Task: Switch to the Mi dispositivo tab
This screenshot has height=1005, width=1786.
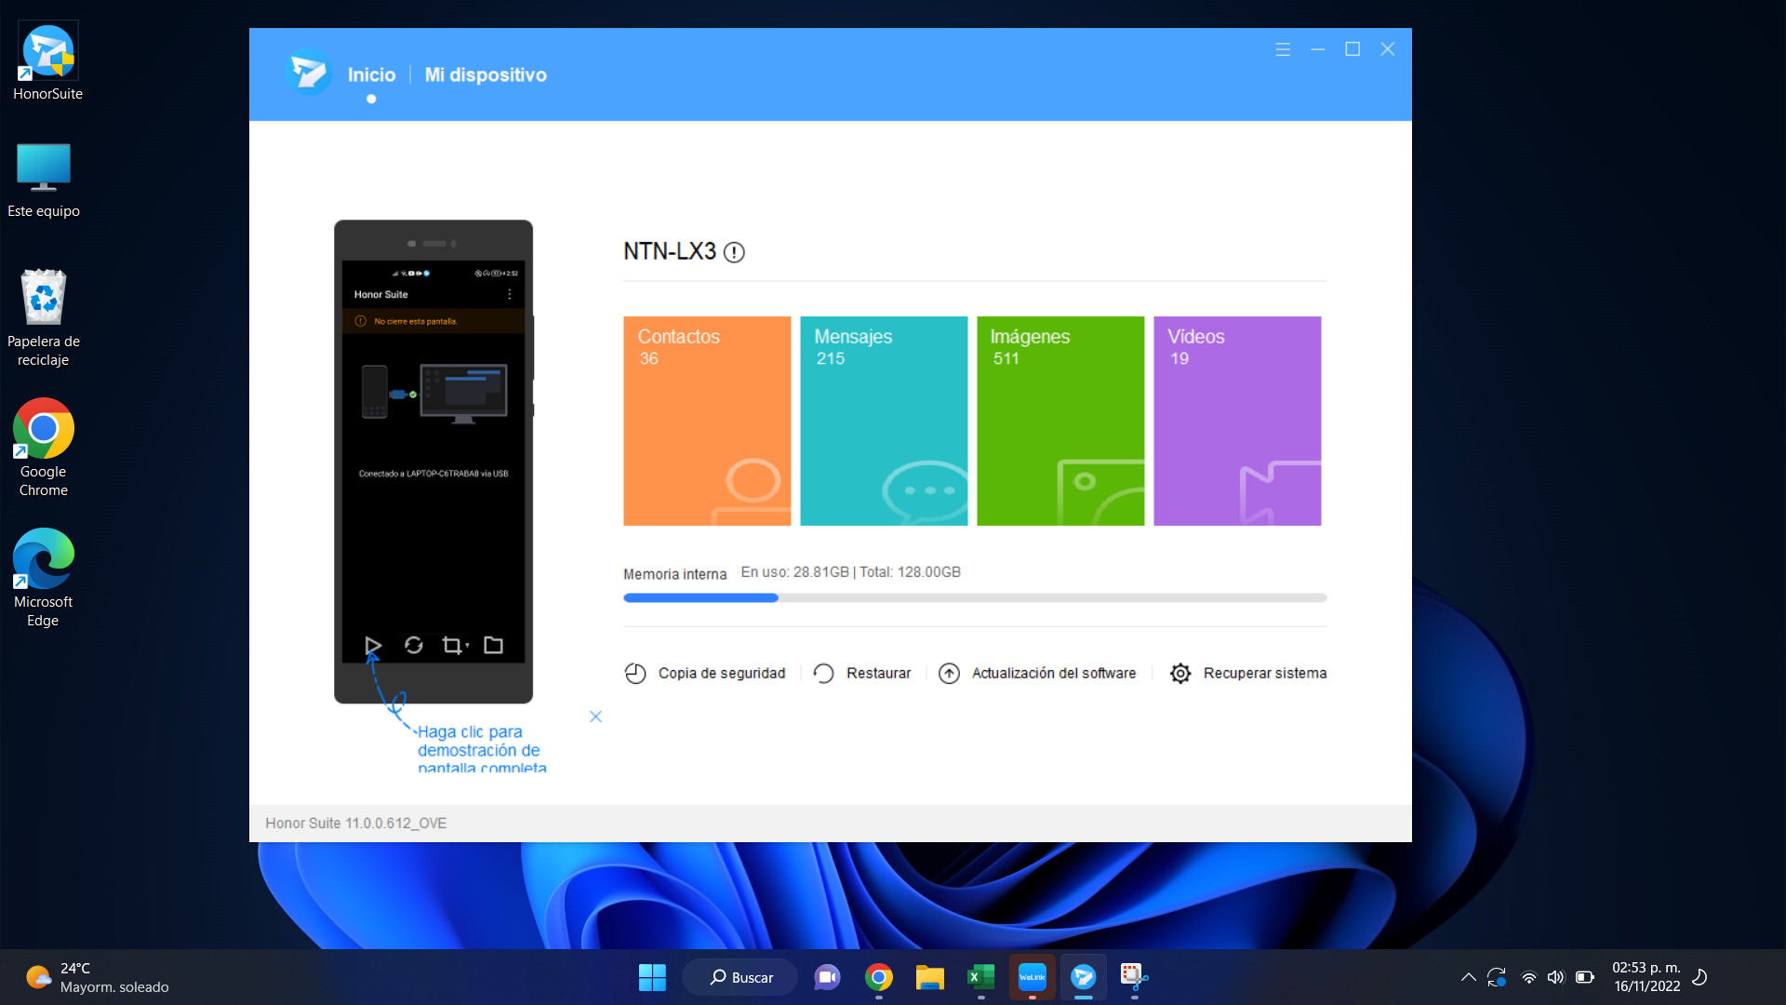Action: [x=485, y=74]
